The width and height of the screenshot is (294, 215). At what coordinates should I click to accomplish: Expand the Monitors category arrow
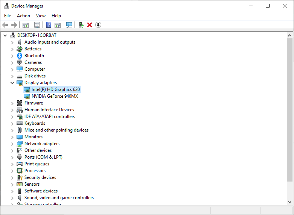click(12, 137)
